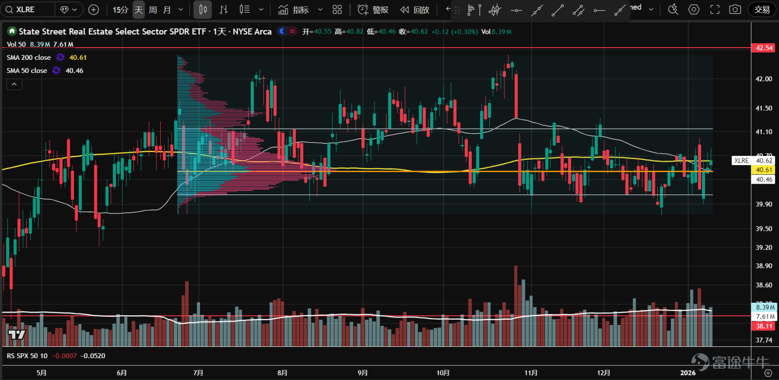Click the 42.00 price scale label
The image size is (779, 380).
pos(764,79)
